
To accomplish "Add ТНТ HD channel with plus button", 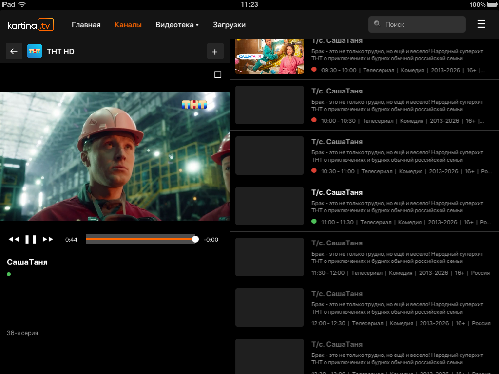I will (x=215, y=52).
